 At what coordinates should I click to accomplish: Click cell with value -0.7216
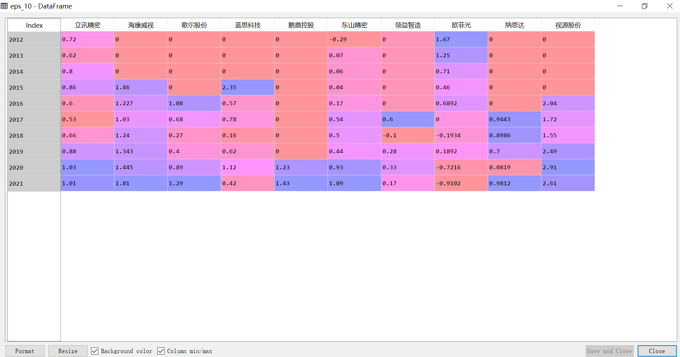click(x=461, y=167)
